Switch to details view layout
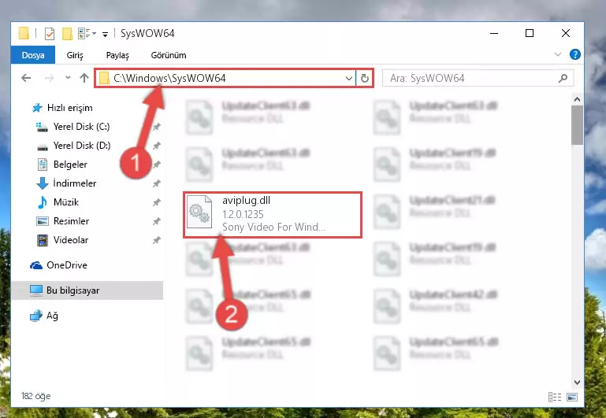The height and width of the screenshot is (418, 606). pyautogui.click(x=555, y=397)
